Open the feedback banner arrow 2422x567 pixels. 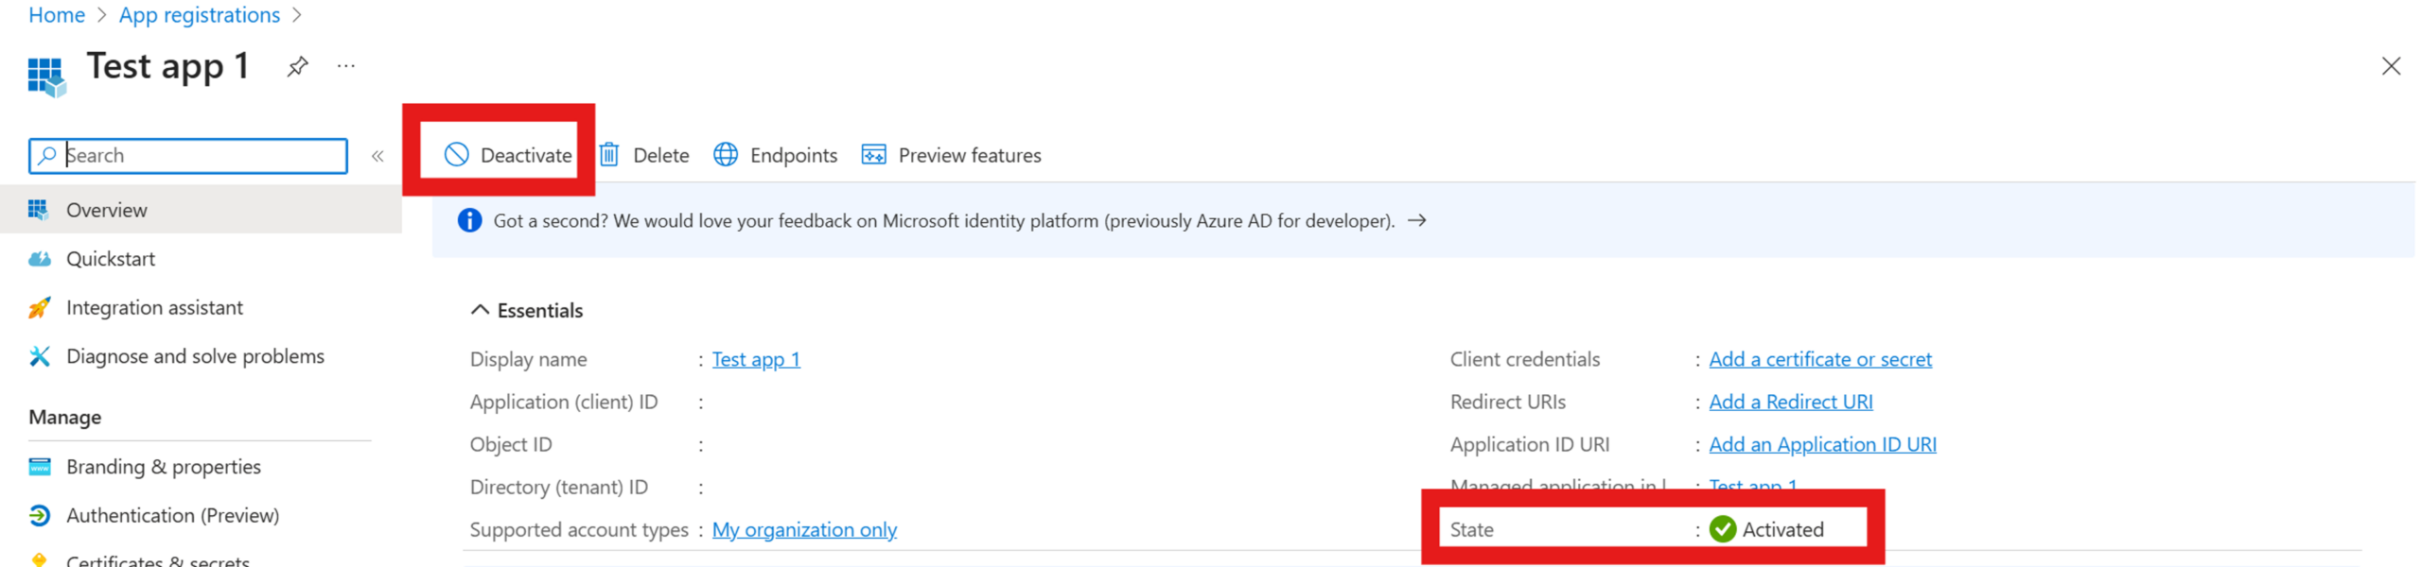coord(1416,221)
